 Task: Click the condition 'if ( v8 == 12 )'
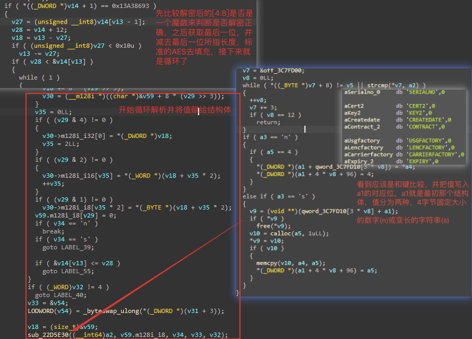[x=275, y=115]
